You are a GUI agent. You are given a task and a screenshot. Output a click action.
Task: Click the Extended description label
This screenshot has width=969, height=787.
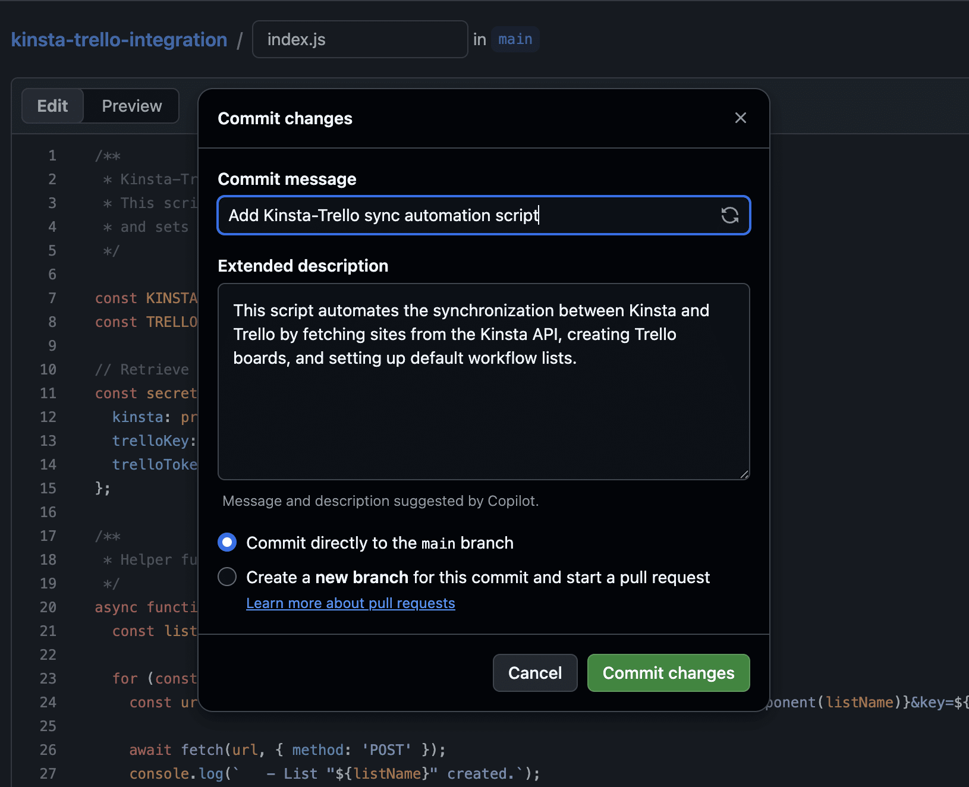pos(303,266)
